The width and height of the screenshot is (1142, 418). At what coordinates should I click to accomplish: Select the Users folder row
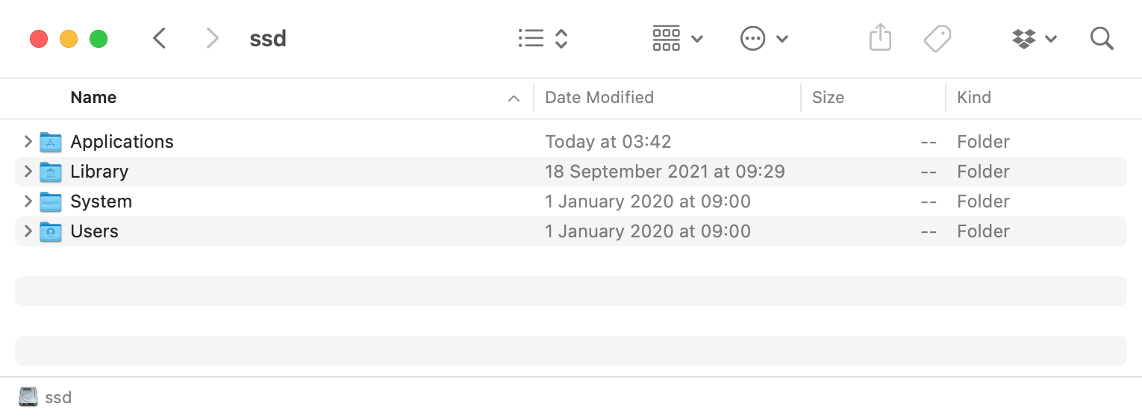pos(571,231)
